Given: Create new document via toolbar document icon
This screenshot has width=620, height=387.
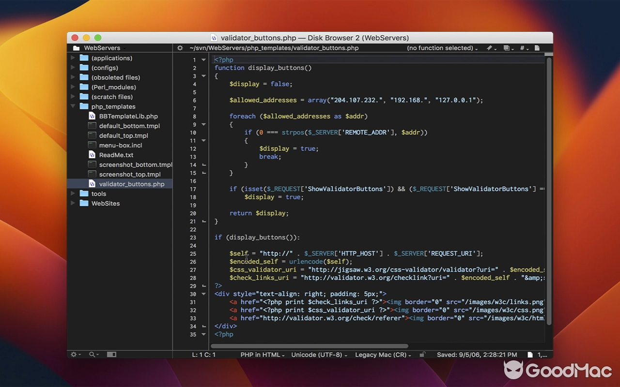Looking at the screenshot, I should [x=537, y=48].
